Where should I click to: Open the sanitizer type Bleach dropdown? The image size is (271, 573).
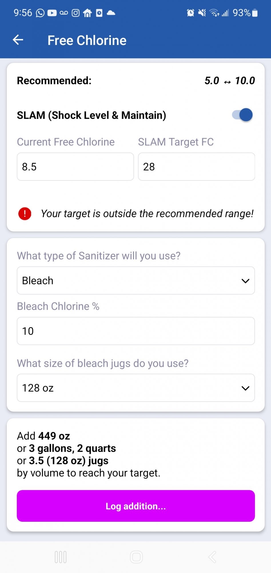(x=136, y=280)
